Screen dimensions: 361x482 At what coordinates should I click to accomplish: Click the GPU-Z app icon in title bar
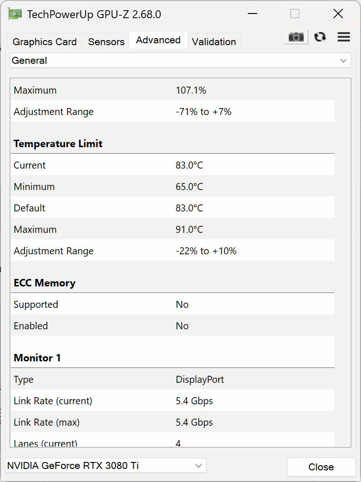(15, 14)
